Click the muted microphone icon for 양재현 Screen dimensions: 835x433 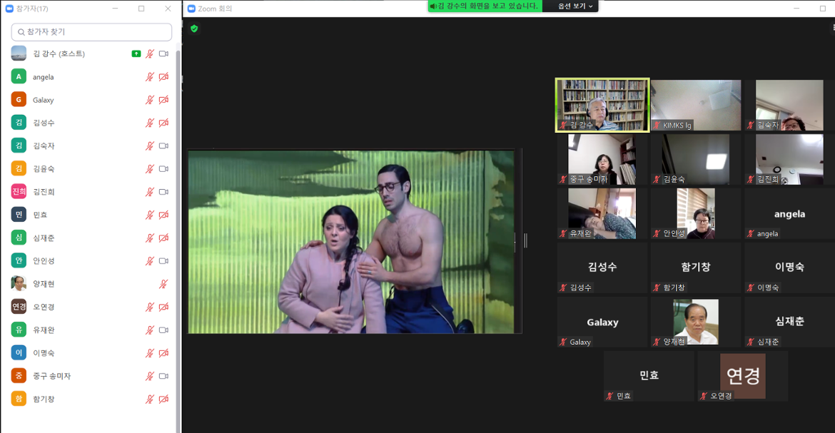(163, 284)
